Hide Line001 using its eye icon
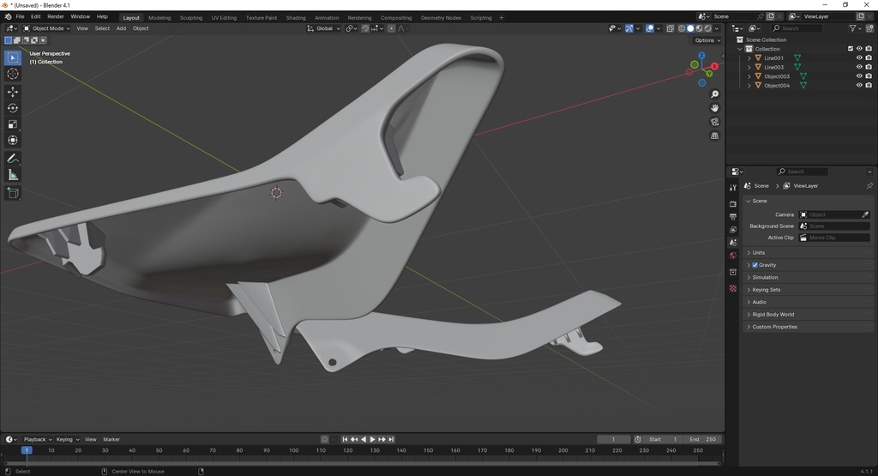 (859, 57)
